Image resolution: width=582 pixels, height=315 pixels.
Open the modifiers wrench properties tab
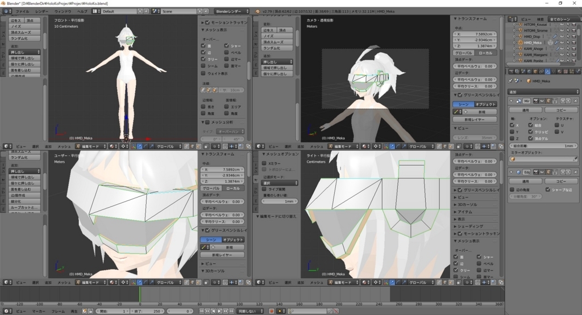click(547, 71)
